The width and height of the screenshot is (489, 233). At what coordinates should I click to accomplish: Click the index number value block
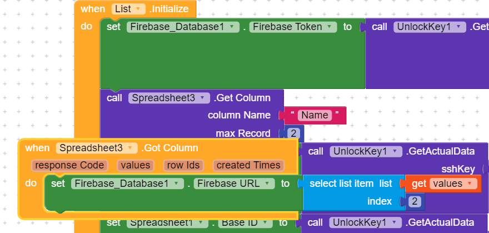415,201
